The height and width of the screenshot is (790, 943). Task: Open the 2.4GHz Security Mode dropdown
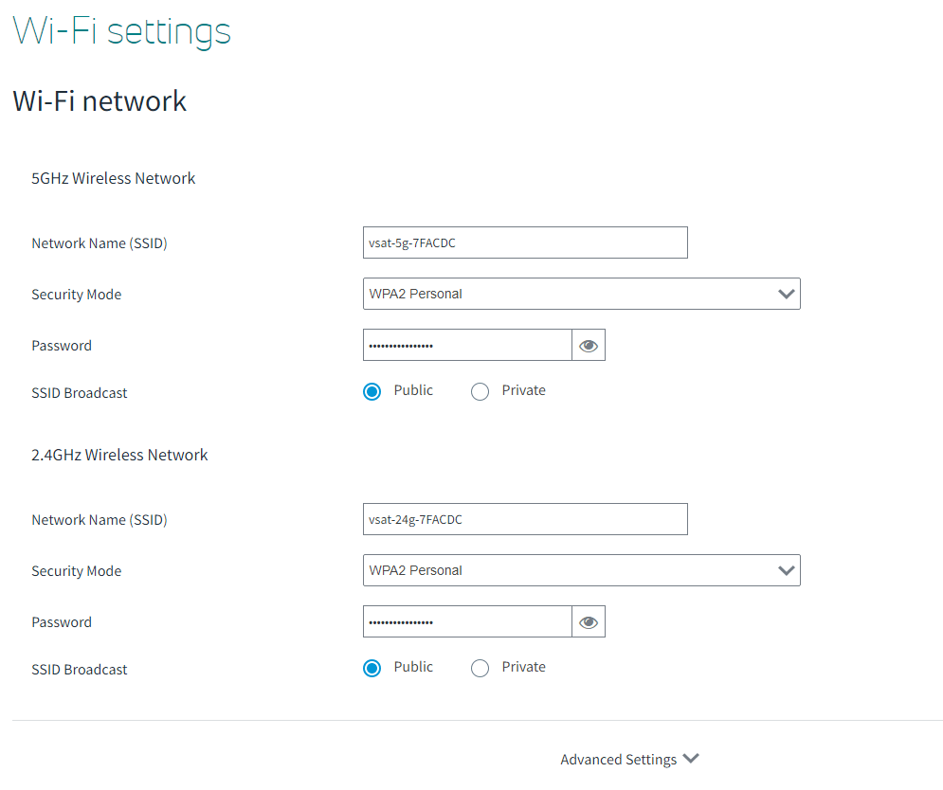point(581,570)
